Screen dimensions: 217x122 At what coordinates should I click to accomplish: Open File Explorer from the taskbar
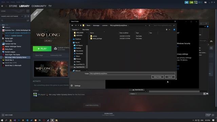pos(57,120)
